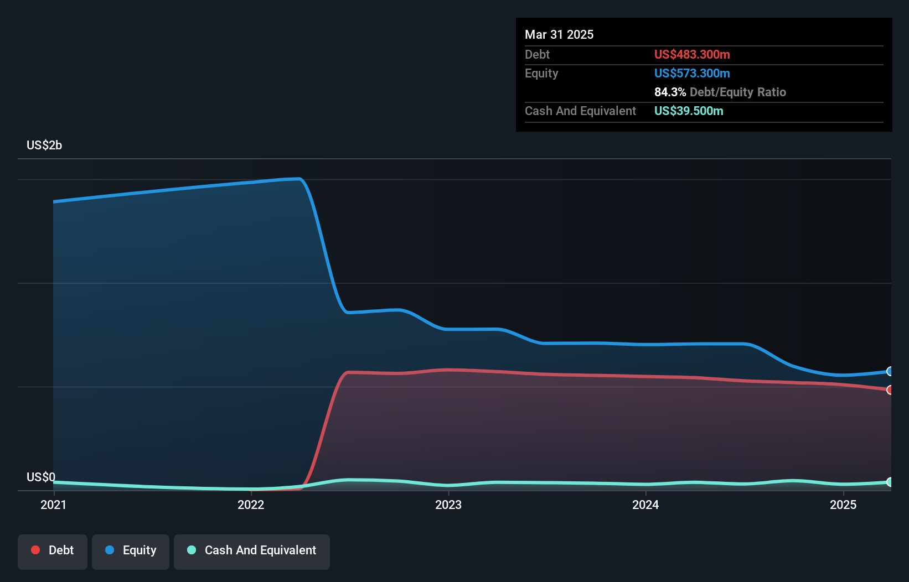Click the US$483.300m debt value
The height and width of the screenshot is (582, 909).
(x=692, y=54)
